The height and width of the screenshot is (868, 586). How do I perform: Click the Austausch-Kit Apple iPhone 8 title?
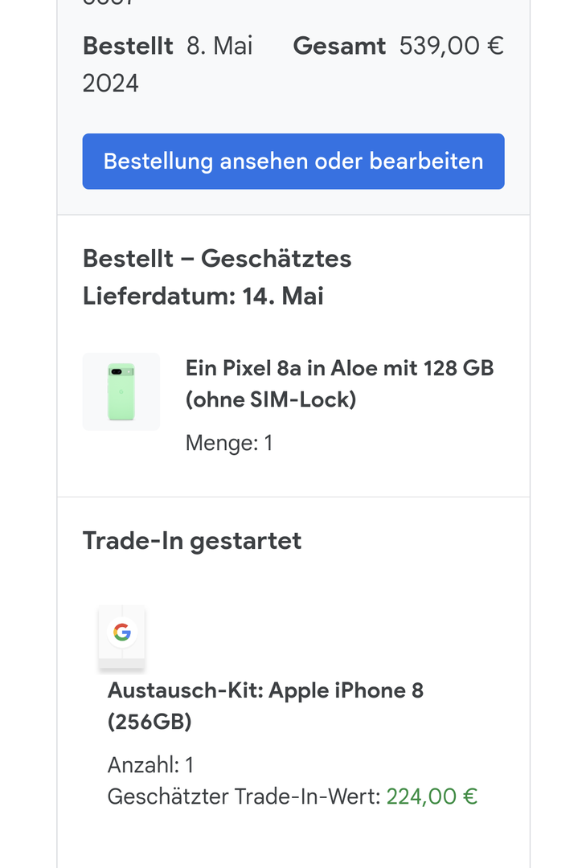point(265,690)
